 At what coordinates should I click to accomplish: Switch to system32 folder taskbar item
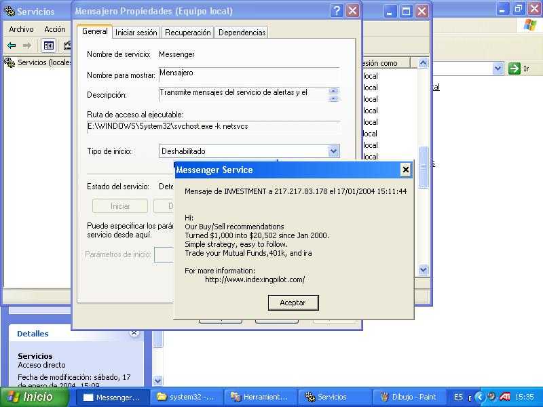click(x=186, y=398)
